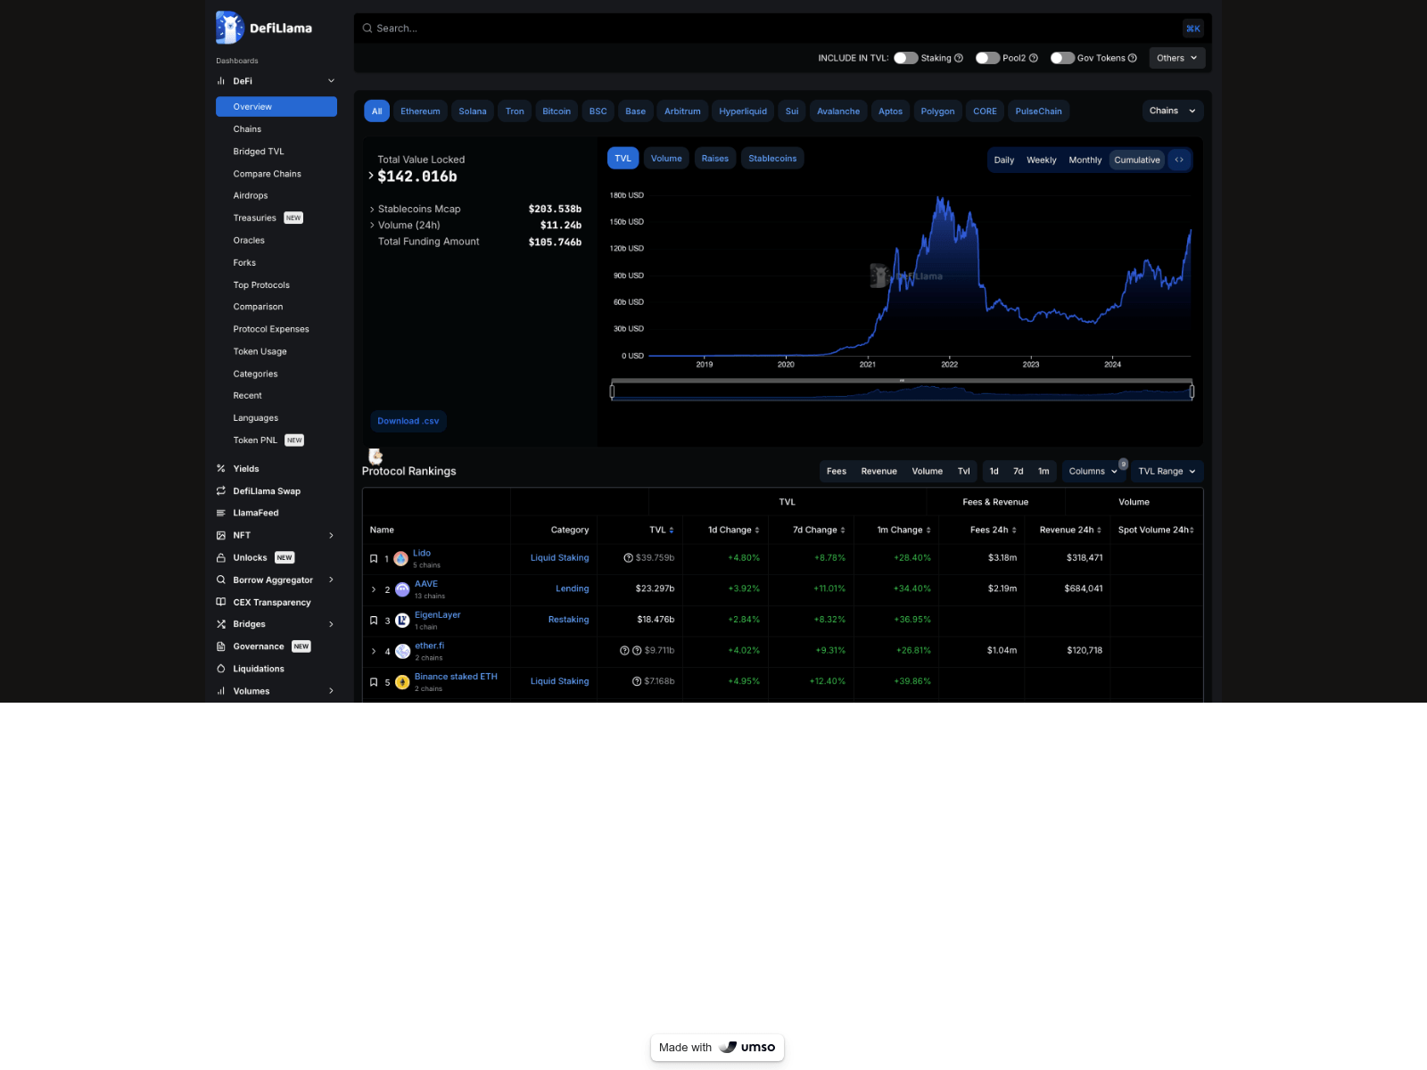Click the Unlocks padlock icon

coord(221,558)
